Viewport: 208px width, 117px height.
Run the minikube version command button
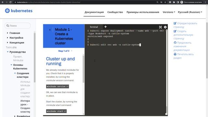click(58, 86)
